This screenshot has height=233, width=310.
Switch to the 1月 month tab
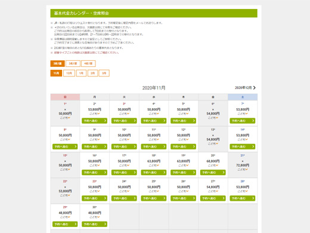[81, 73]
